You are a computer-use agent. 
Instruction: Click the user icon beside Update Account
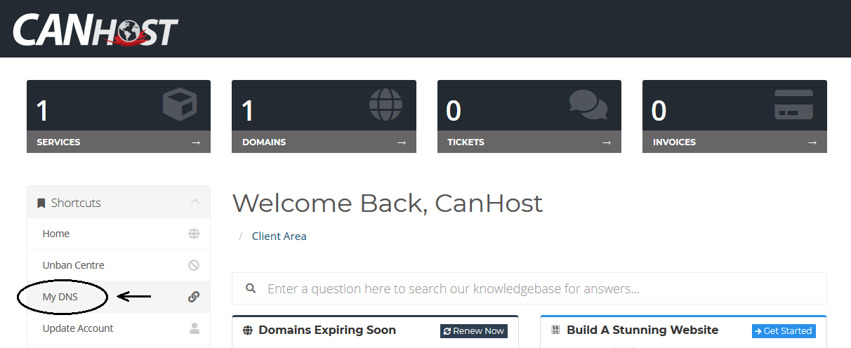pyautogui.click(x=194, y=328)
